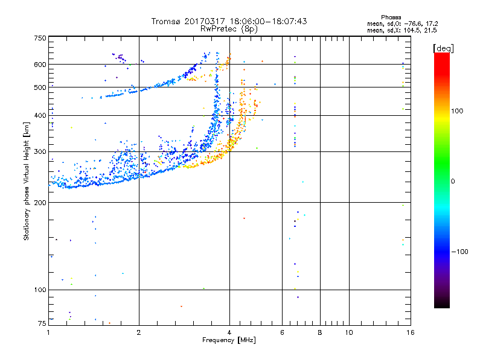Click the y-axis tick label '400'

(40, 115)
